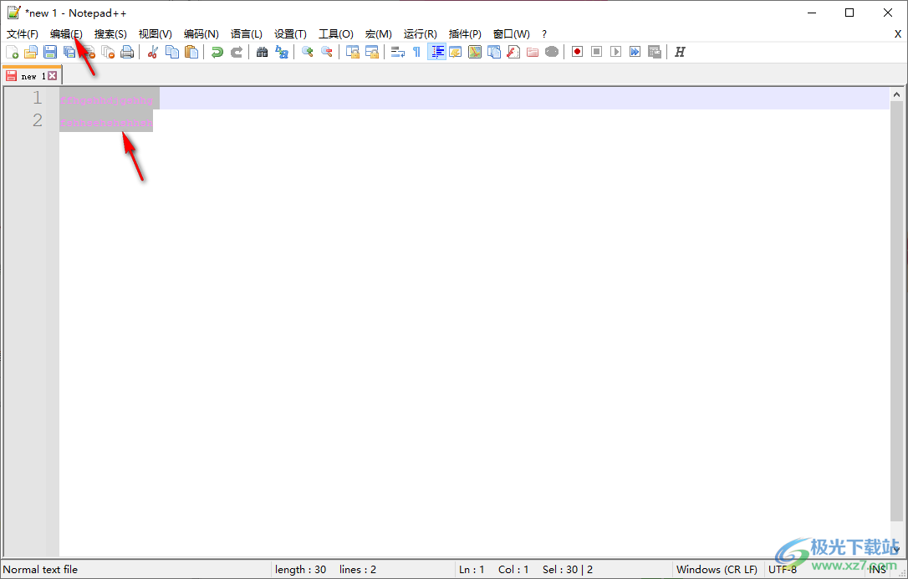Open a file using the Open folder icon
The image size is (908, 579).
point(31,51)
